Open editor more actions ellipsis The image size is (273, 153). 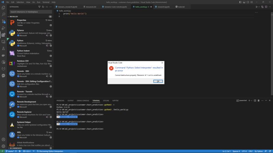pyautogui.click(x=270, y=7)
